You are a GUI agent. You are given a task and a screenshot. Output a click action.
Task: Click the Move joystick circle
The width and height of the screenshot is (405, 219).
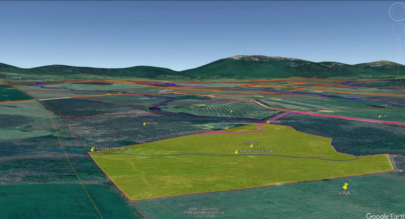pyautogui.click(x=398, y=29)
